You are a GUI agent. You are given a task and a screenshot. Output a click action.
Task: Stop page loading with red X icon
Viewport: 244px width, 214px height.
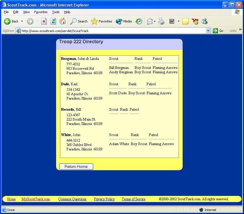(44, 21)
